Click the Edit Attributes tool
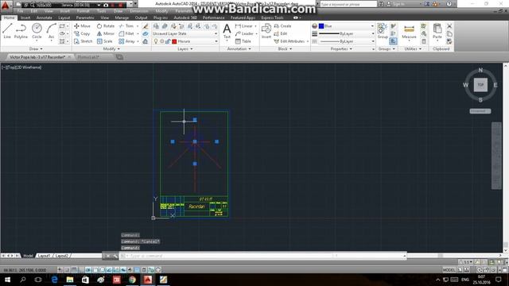 pyautogui.click(x=289, y=41)
